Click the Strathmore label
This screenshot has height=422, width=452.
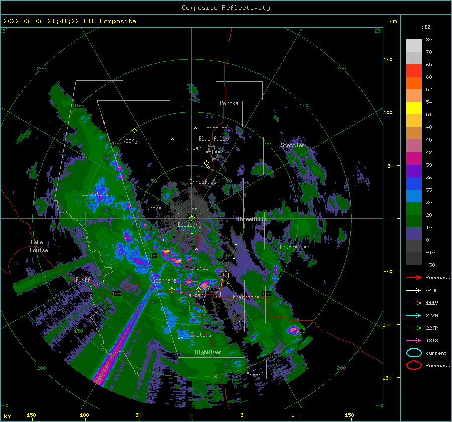point(244,297)
